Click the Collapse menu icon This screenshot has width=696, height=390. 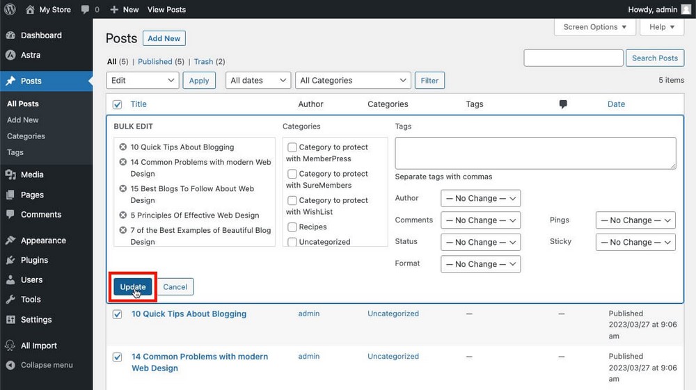tap(10, 365)
